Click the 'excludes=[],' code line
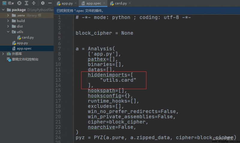Image resolution: width=240 pixels, height=143 pixels. click(x=106, y=106)
